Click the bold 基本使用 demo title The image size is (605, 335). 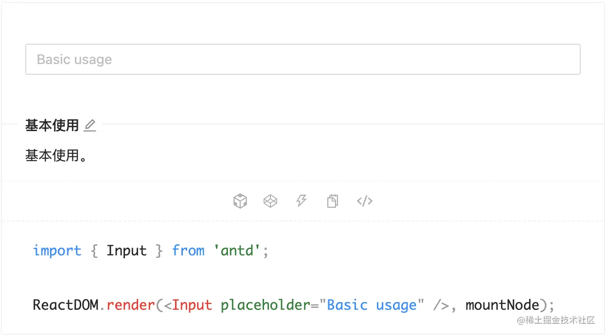pos(52,126)
